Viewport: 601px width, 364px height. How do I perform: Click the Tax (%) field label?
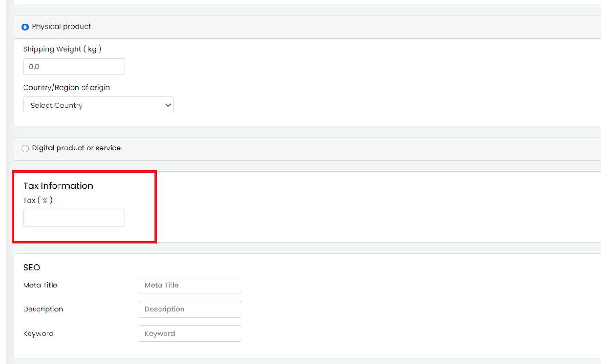tap(38, 200)
